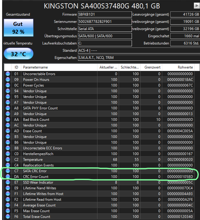The height and width of the screenshot is (220, 200).
Task: Click status orb of Bad Block Count row
Action: 8,120
